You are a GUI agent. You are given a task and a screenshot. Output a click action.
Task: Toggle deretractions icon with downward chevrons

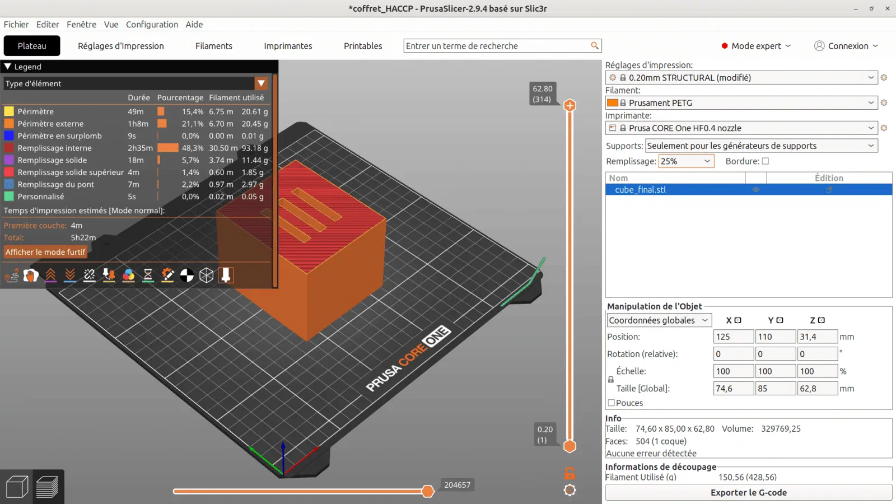click(x=70, y=275)
